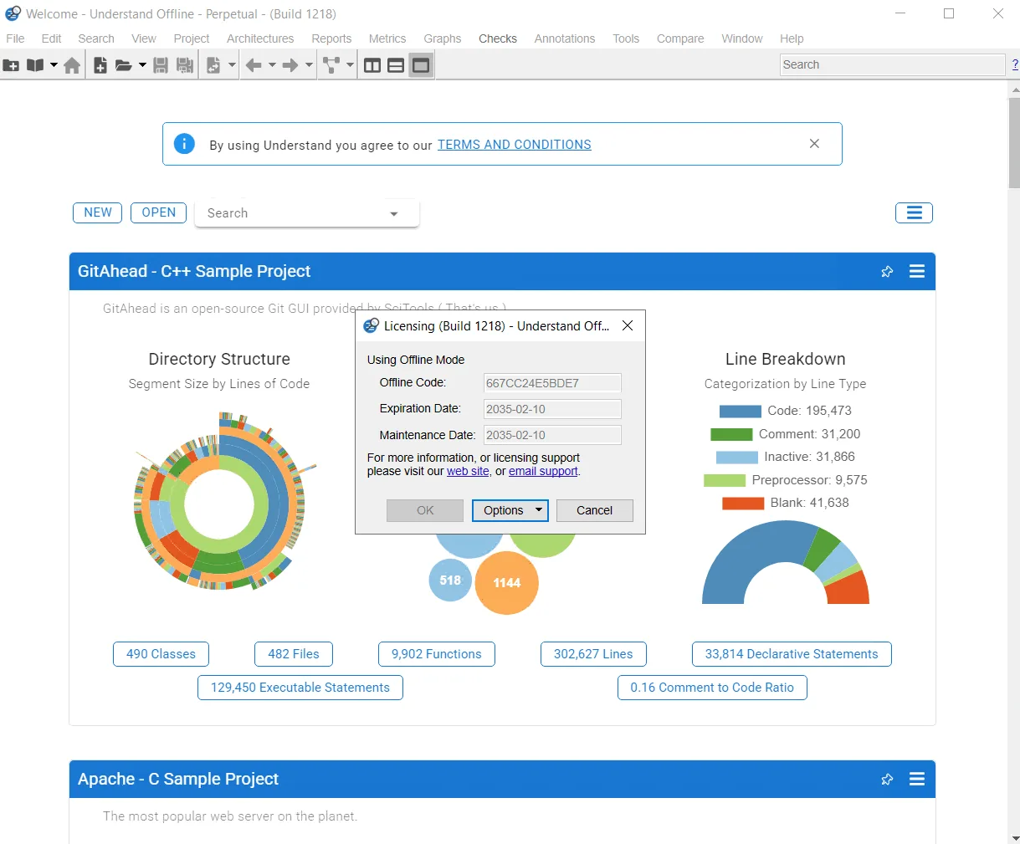Click Cancel in the Licensing dialog
Screen dimensions: 1020x844
594,510
